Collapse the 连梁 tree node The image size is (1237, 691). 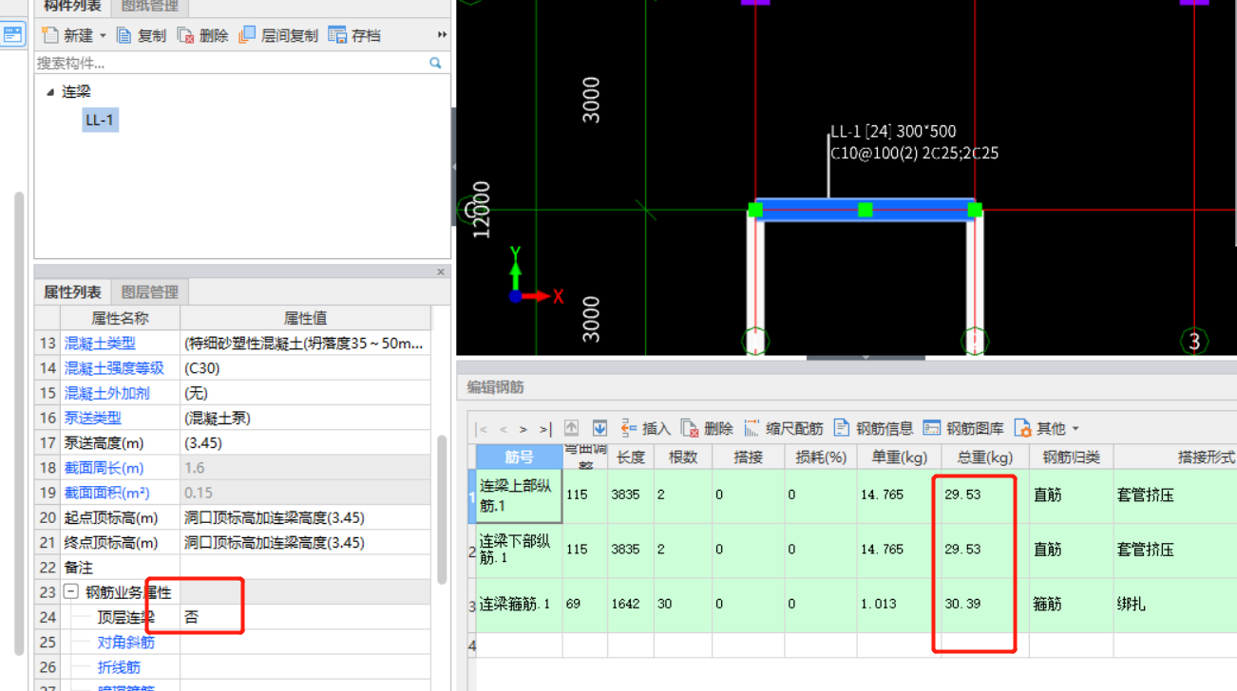pos(50,92)
